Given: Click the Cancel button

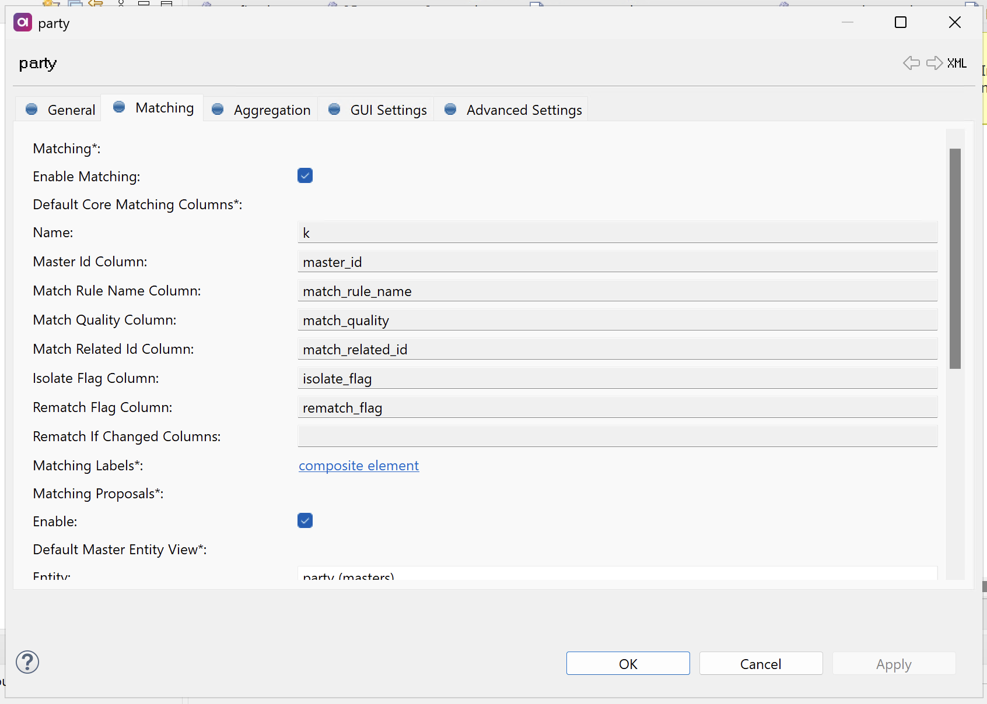Looking at the screenshot, I should [761, 663].
